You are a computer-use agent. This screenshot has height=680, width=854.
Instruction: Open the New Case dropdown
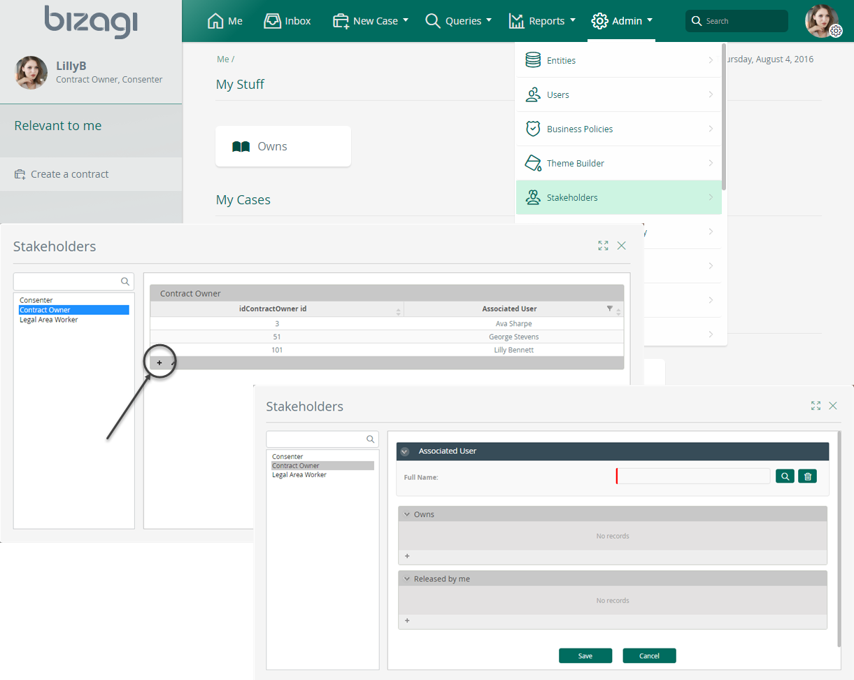pyautogui.click(x=371, y=21)
